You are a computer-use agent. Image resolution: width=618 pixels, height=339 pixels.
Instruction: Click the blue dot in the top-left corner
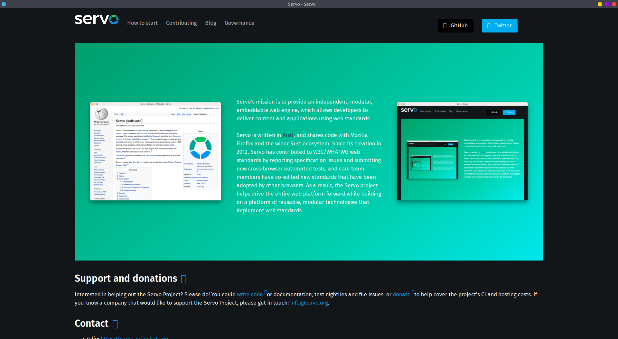click(4, 4)
